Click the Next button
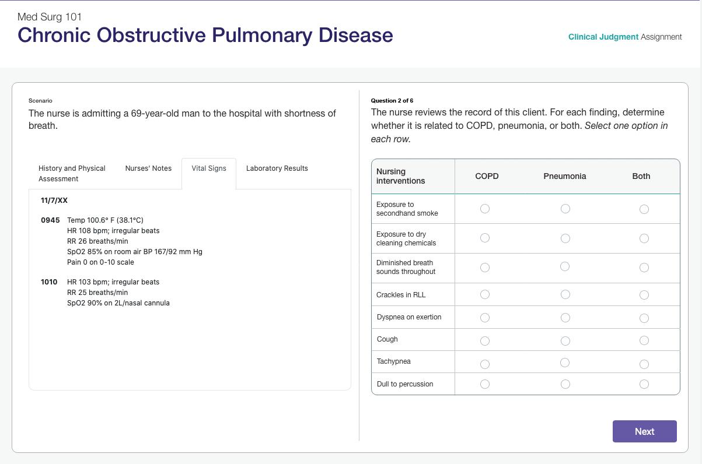 point(644,431)
